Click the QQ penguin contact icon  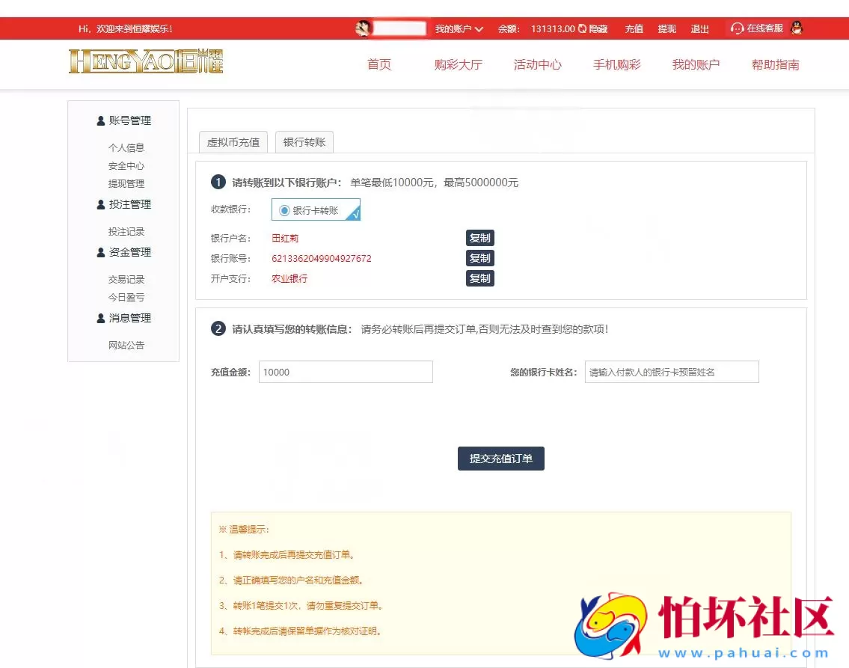pos(796,28)
